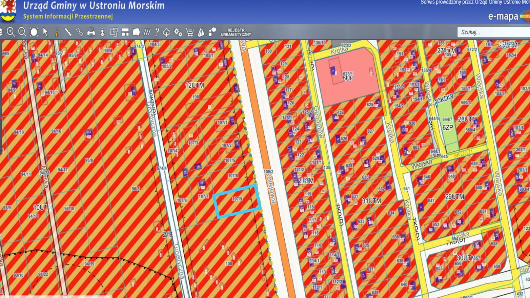Pick the ruler measurement tool

coord(68,32)
